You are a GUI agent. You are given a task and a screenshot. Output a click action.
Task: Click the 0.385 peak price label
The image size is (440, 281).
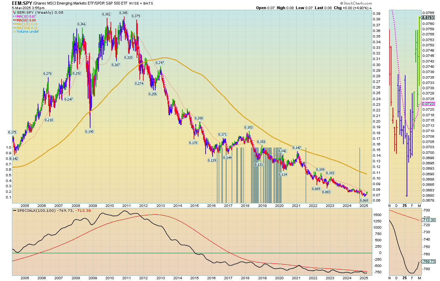[x=123, y=13]
